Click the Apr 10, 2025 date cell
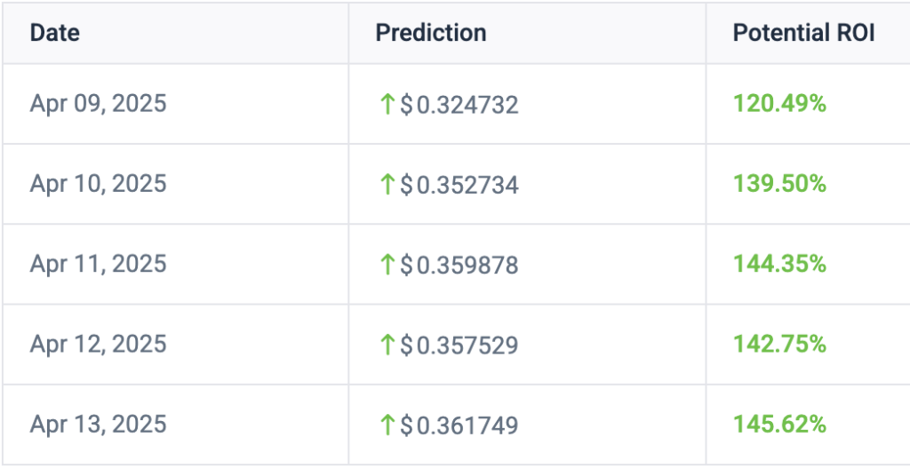The height and width of the screenshot is (469, 910). pyautogui.click(x=98, y=184)
